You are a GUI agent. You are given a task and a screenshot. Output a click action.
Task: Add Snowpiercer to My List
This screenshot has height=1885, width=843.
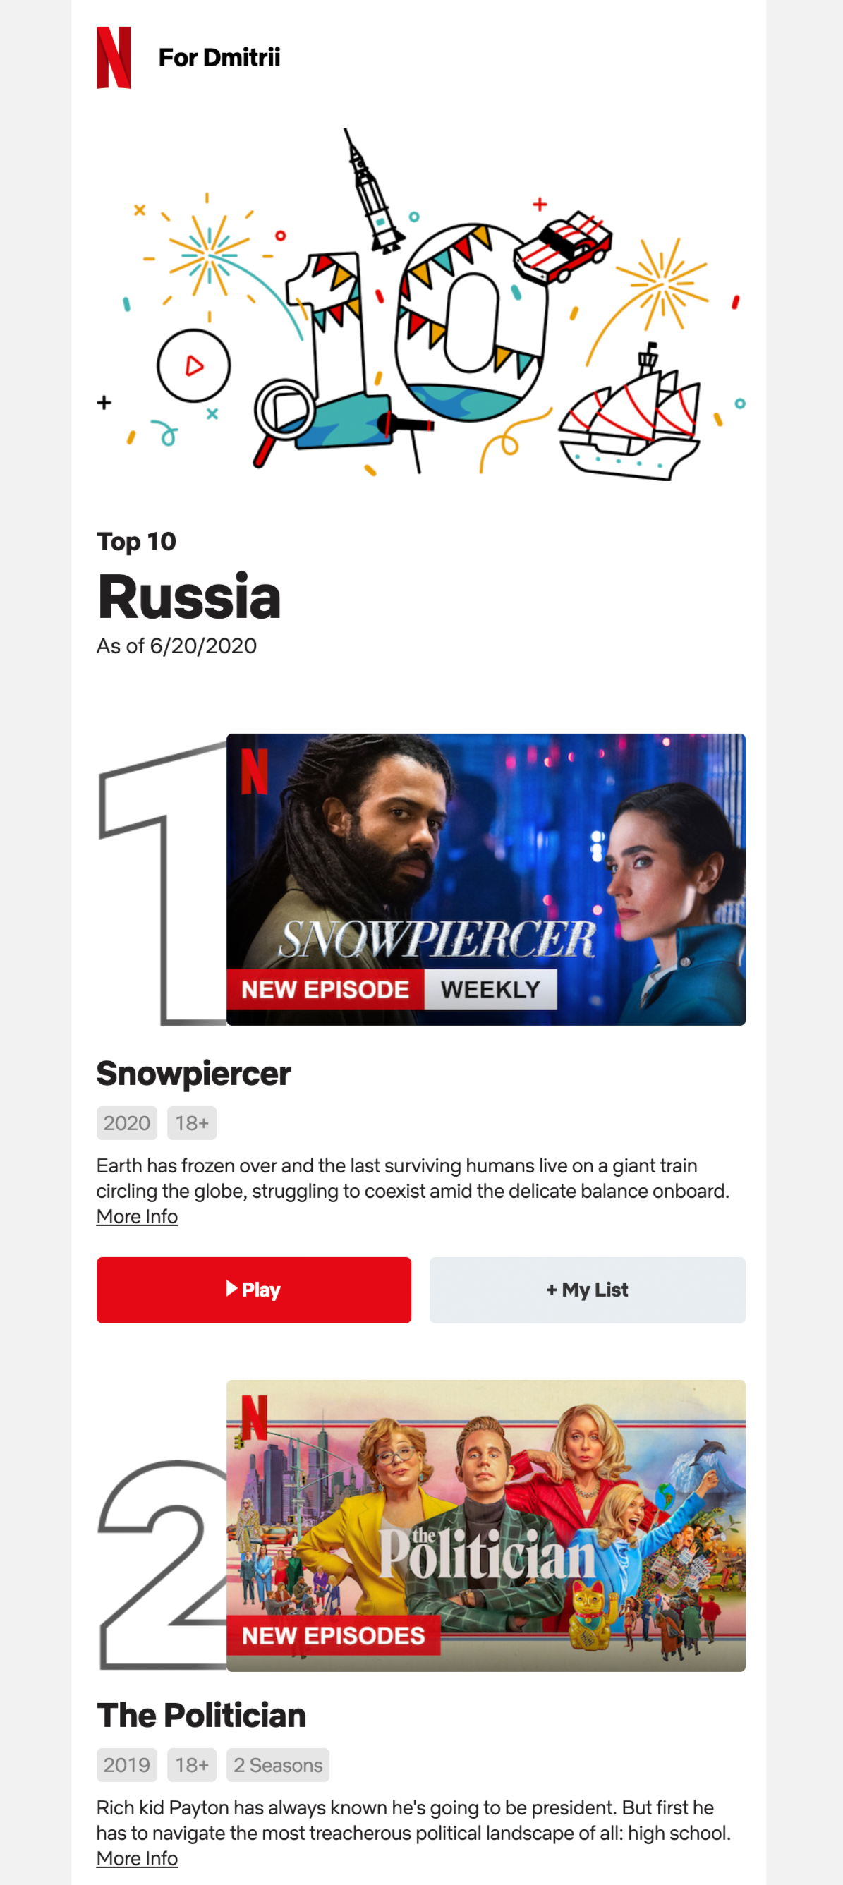point(587,1290)
